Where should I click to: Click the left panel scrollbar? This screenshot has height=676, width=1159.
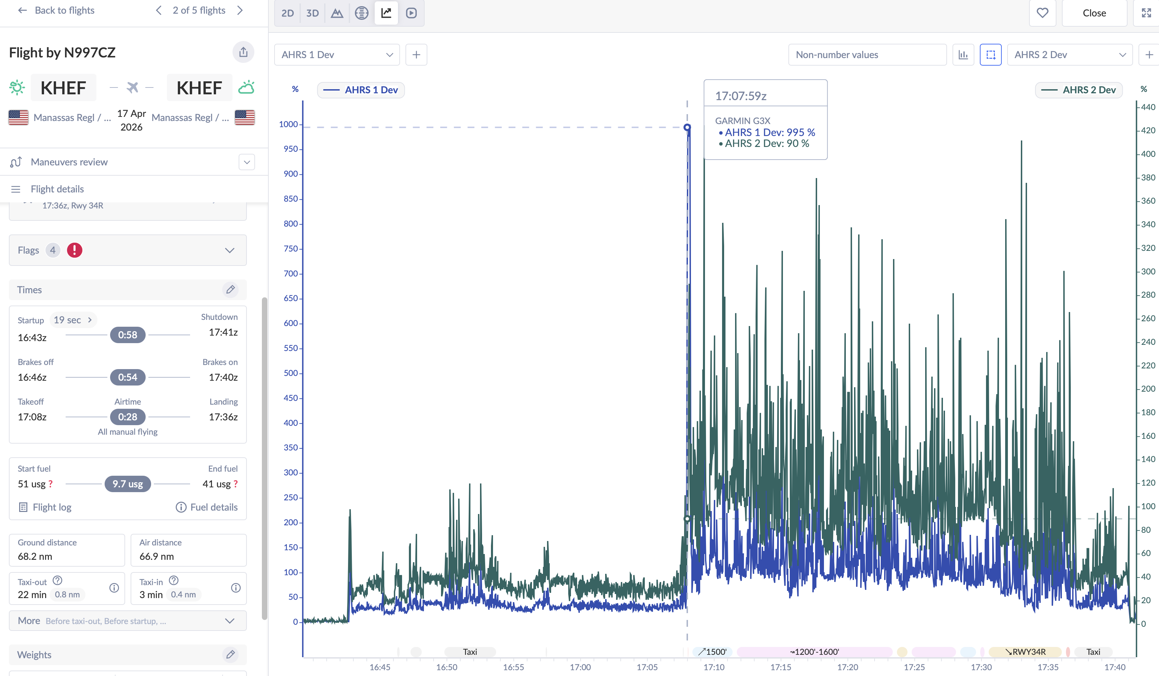tap(265, 459)
